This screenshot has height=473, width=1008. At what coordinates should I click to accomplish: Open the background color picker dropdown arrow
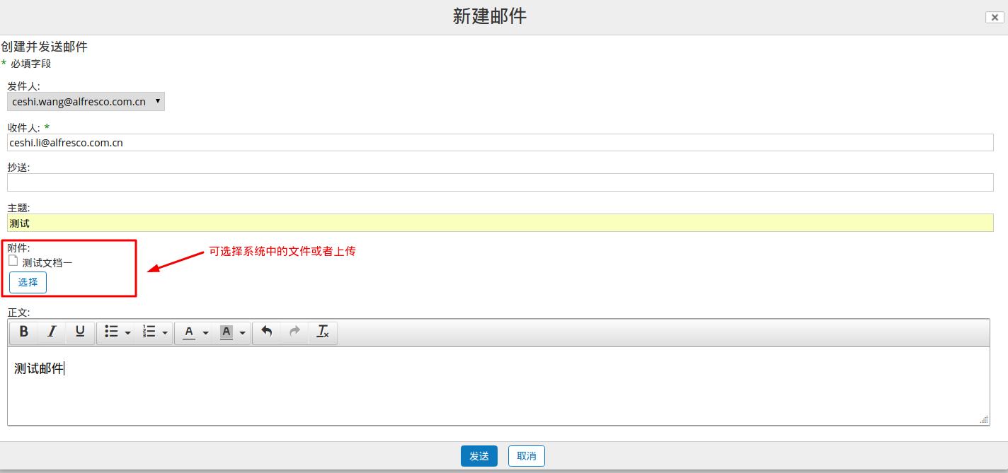tap(243, 332)
